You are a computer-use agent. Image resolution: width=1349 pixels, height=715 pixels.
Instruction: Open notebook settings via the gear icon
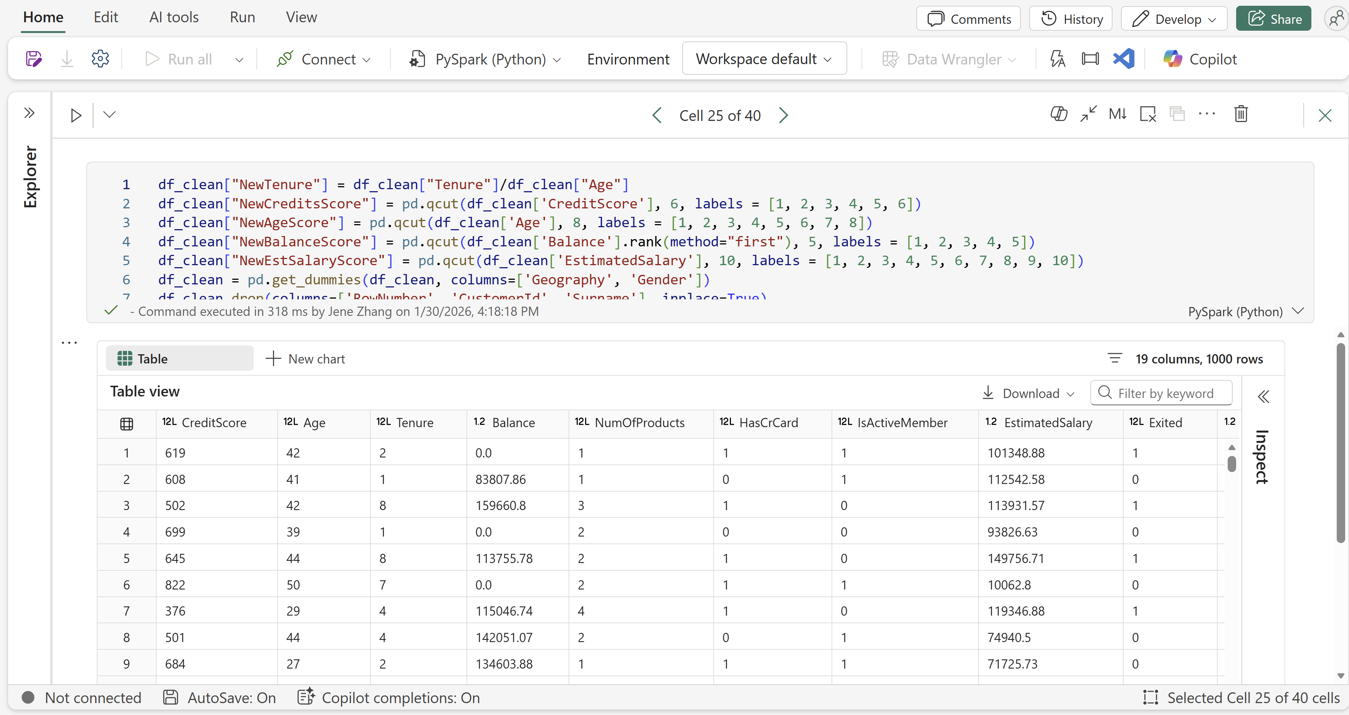tap(100, 58)
